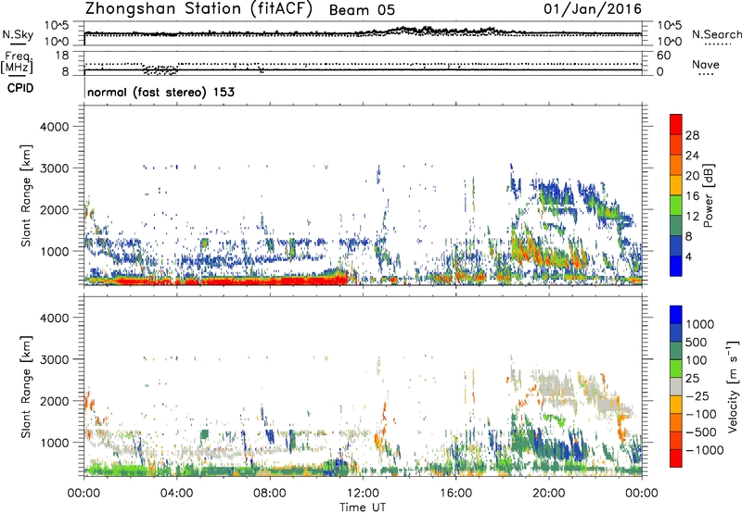Pick the light green 12–16 dB colorbar segment

click(x=676, y=206)
